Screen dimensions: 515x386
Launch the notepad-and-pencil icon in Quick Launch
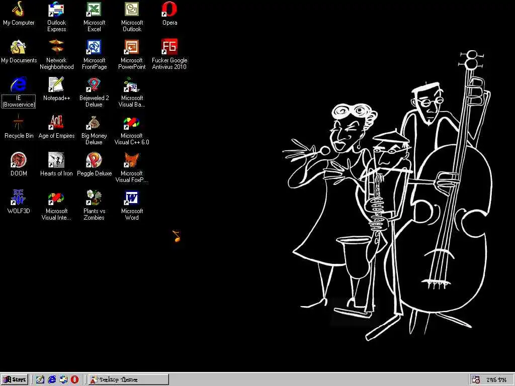tap(40, 379)
